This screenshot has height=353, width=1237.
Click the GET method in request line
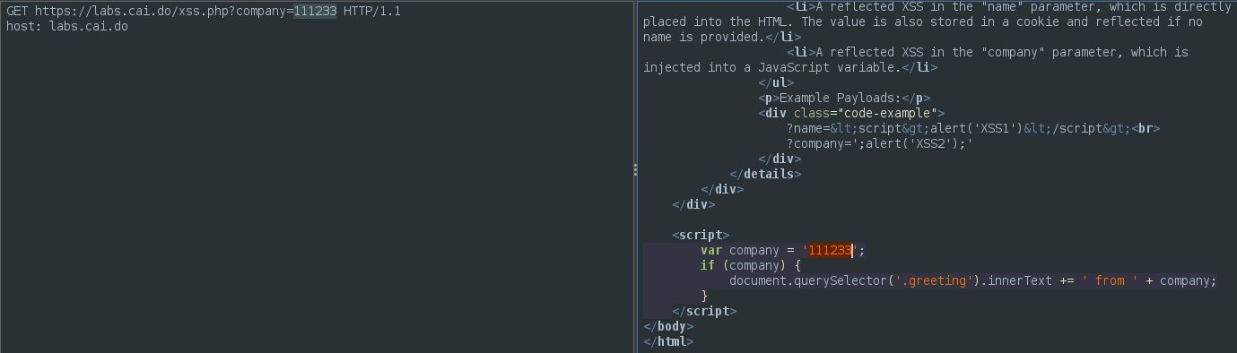click(x=16, y=13)
